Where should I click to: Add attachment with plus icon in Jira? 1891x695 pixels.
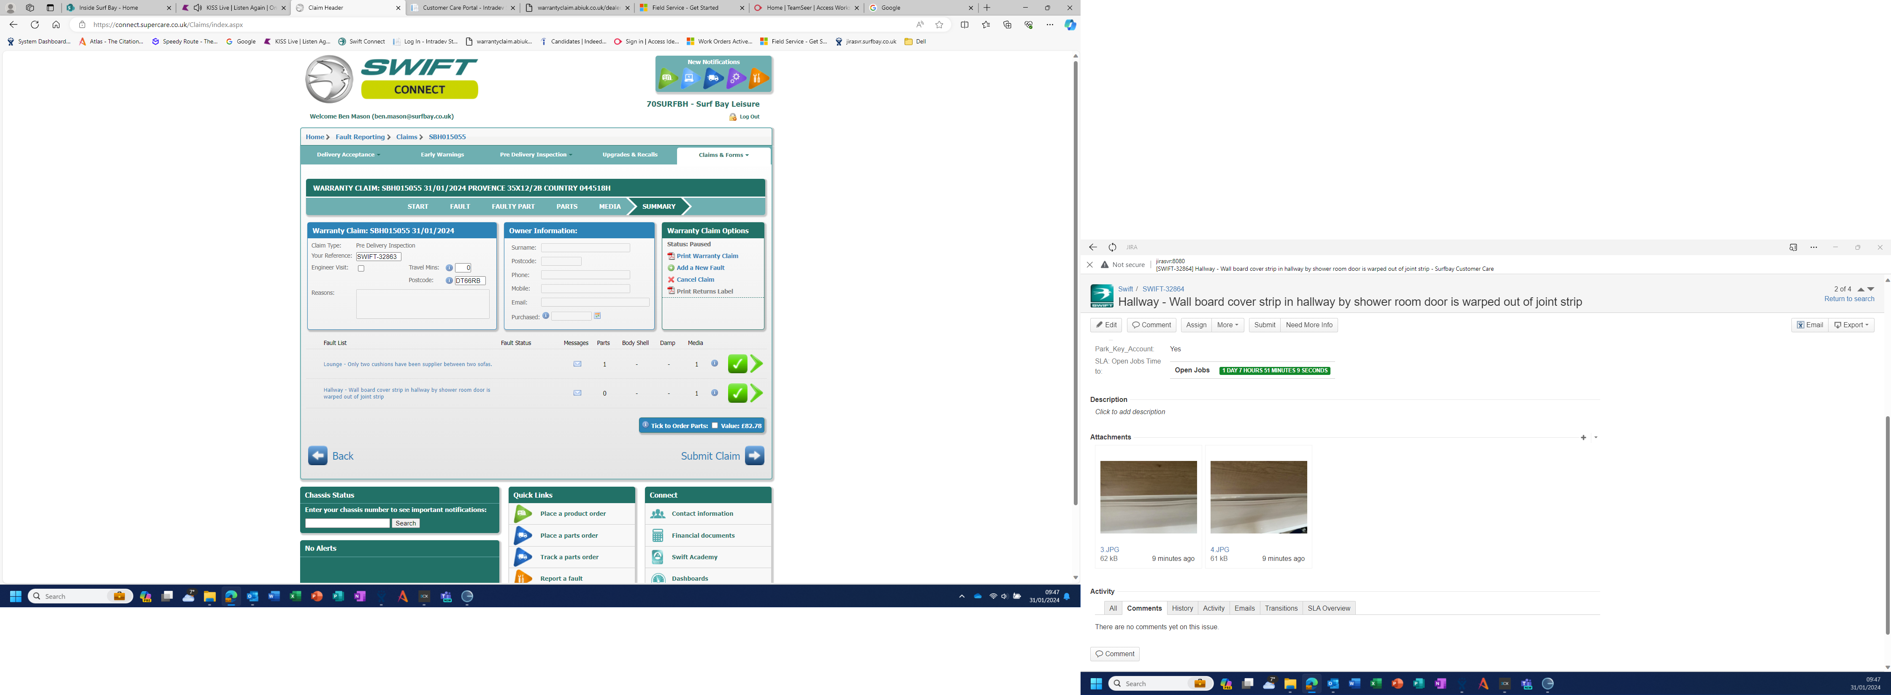click(1583, 438)
